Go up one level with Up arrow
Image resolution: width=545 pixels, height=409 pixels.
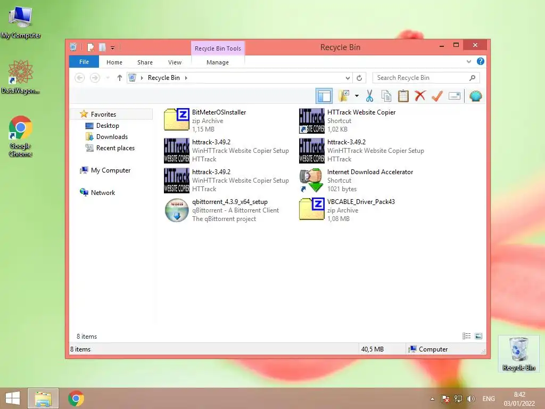pyautogui.click(x=120, y=78)
